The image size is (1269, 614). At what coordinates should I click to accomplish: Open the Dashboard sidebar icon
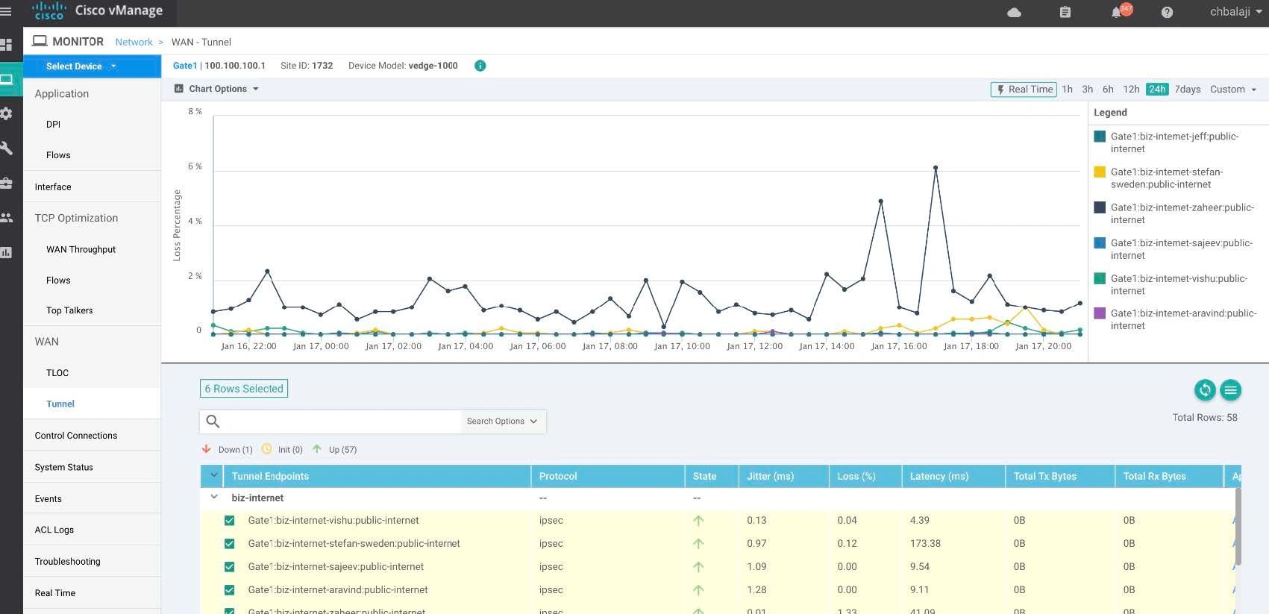6,45
